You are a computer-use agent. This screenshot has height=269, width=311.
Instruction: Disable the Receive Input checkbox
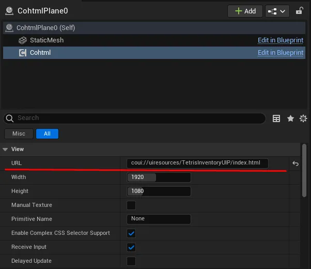pos(131,247)
